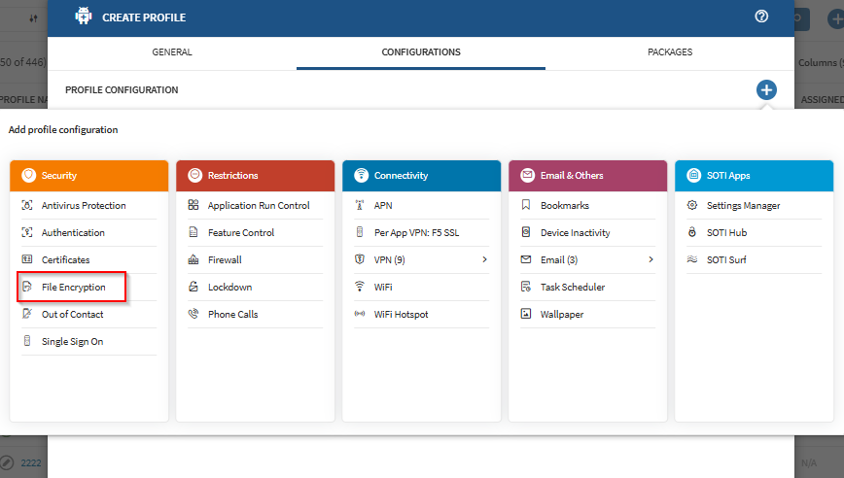This screenshot has height=478, width=844.
Task: Open the help question mark icon
Action: [761, 17]
